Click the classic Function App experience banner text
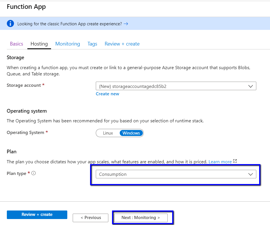270x225 pixels. [x=70, y=24]
